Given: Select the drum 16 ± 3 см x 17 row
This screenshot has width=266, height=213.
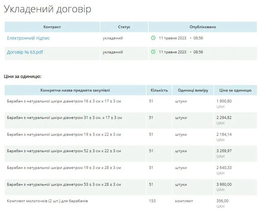Looking at the screenshot, I should [64, 101].
